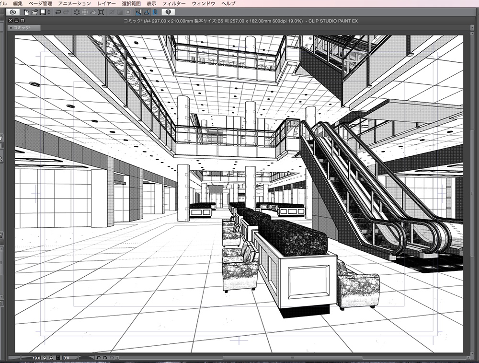The width and height of the screenshot is (479, 363).
Task: Close the canvas window with X button
Action: point(11,21)
